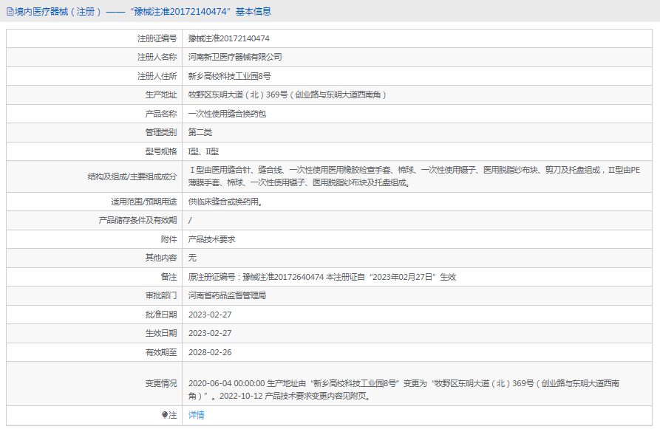Click the 结构及组成/主要组成成分 label
The image size is (660, 429).
point(132,176)
